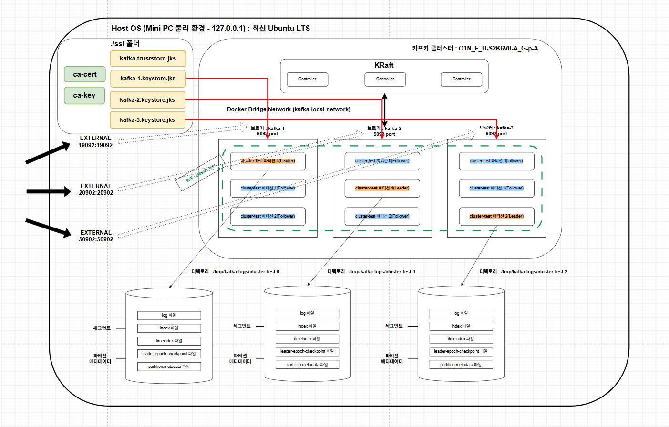Select kafka-2's 파티션 2(Follower) box

coord(382,216)
